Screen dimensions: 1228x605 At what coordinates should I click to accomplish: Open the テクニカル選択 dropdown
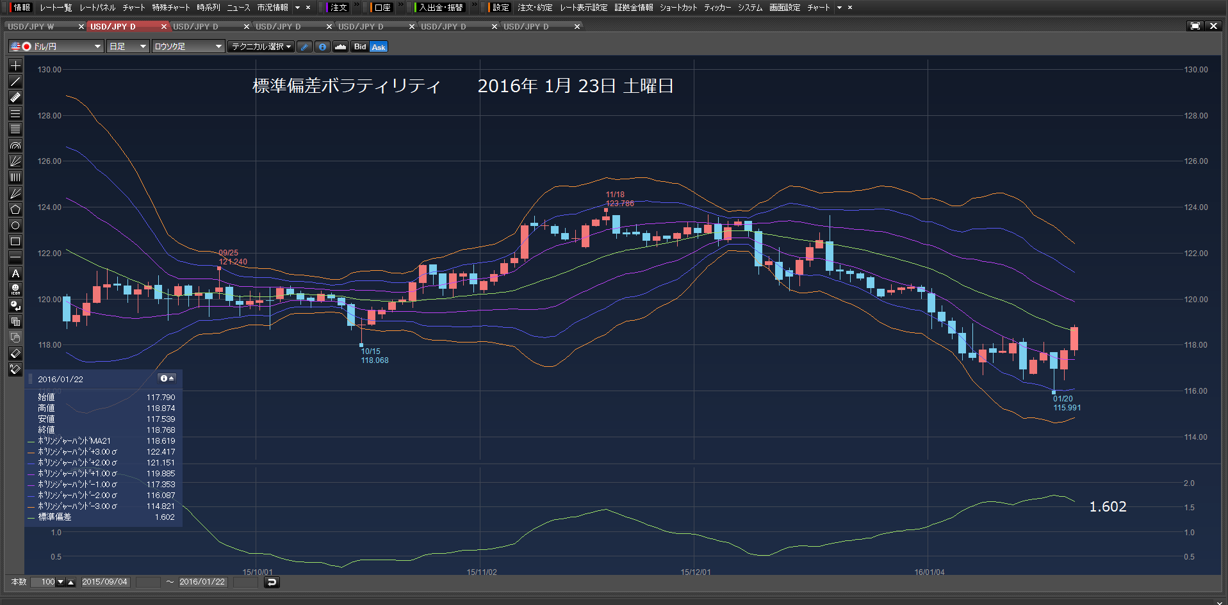(261, 47)
